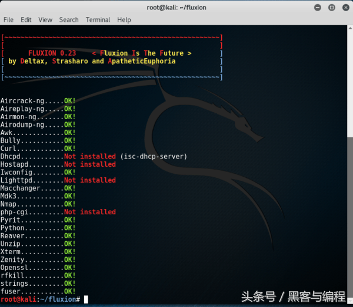Click the Iwconfig status line
Screen dimensions: 353x307
[x=38, y=172]
